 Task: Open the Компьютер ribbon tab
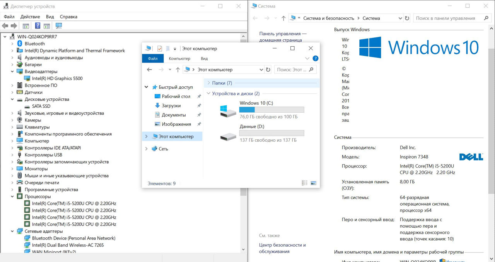179,59
